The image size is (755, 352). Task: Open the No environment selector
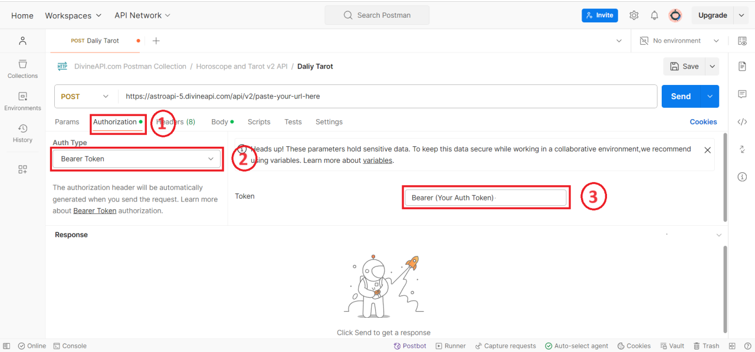tap(680, 41)
